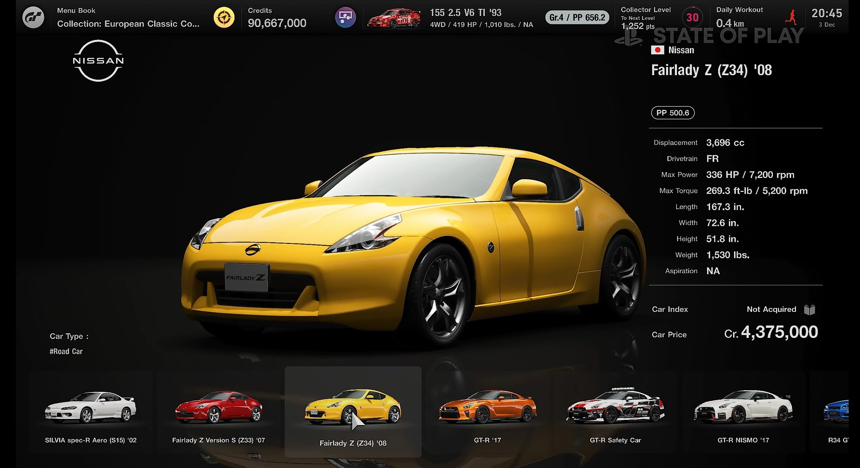860x468 pixels.
Task: Open the Menu Book collection entry
Action: [128, 18]
